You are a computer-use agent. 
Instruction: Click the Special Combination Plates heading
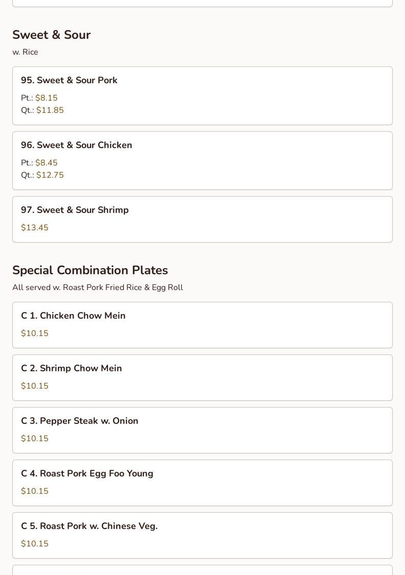pos(90,270)
